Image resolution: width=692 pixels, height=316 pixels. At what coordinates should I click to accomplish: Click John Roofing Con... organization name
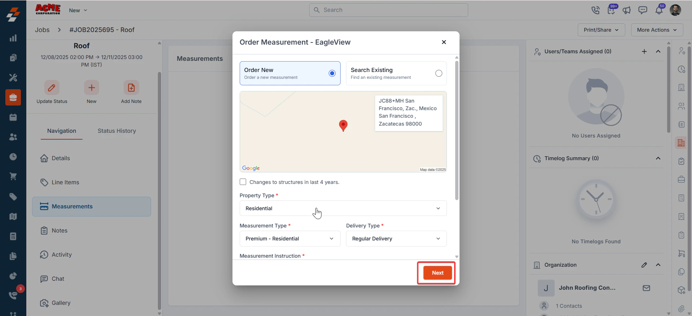pos(587,288)
